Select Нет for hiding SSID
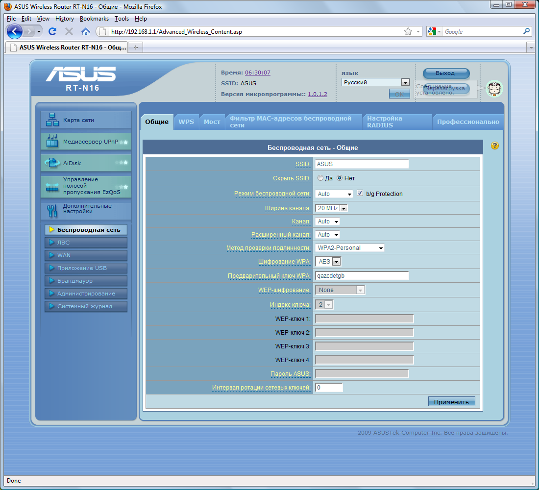539x490 pixels. (x=340, y=178)
